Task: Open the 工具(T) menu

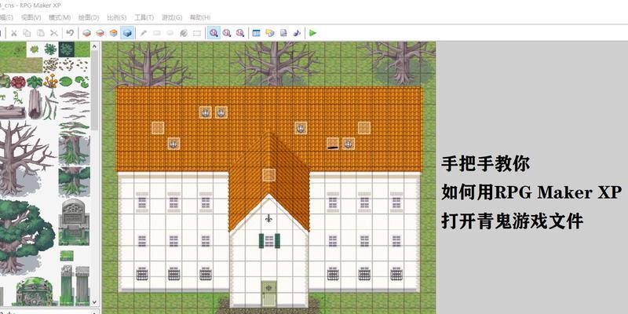Action: [x=144, y=17]
